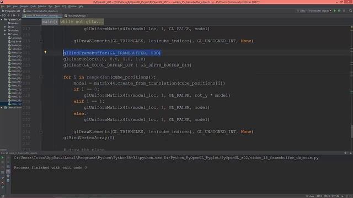Click the fold end marker at second glDrawElements

(41, 131)
